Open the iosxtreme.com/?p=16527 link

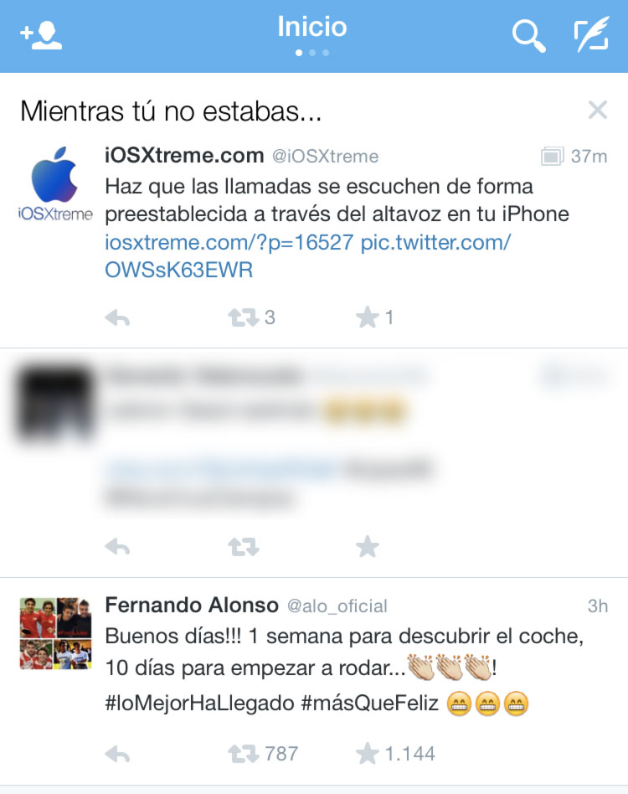(x=229, y=243)
